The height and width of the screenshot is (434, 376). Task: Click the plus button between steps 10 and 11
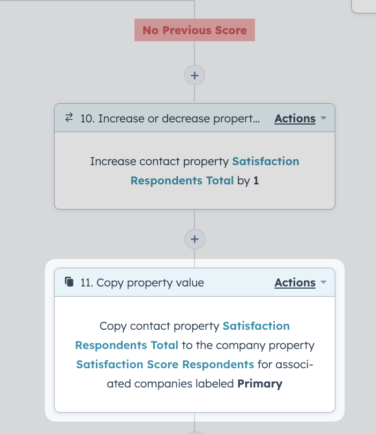tap(194, 239)
